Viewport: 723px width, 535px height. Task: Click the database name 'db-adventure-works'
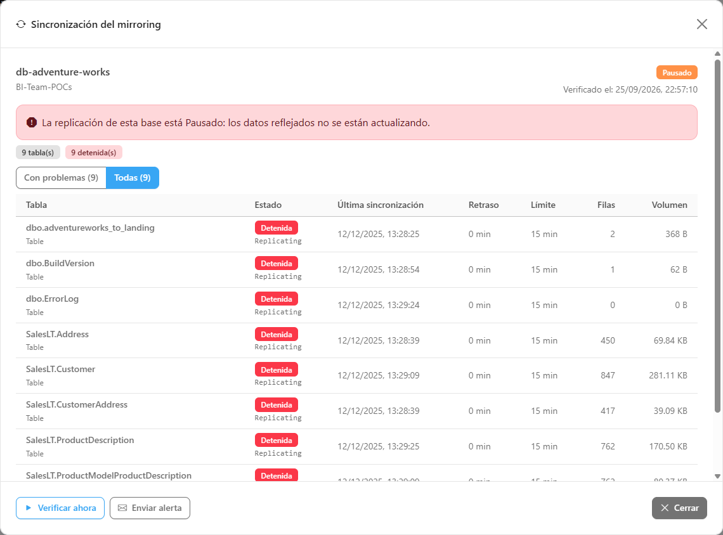[x=63, y=72]
